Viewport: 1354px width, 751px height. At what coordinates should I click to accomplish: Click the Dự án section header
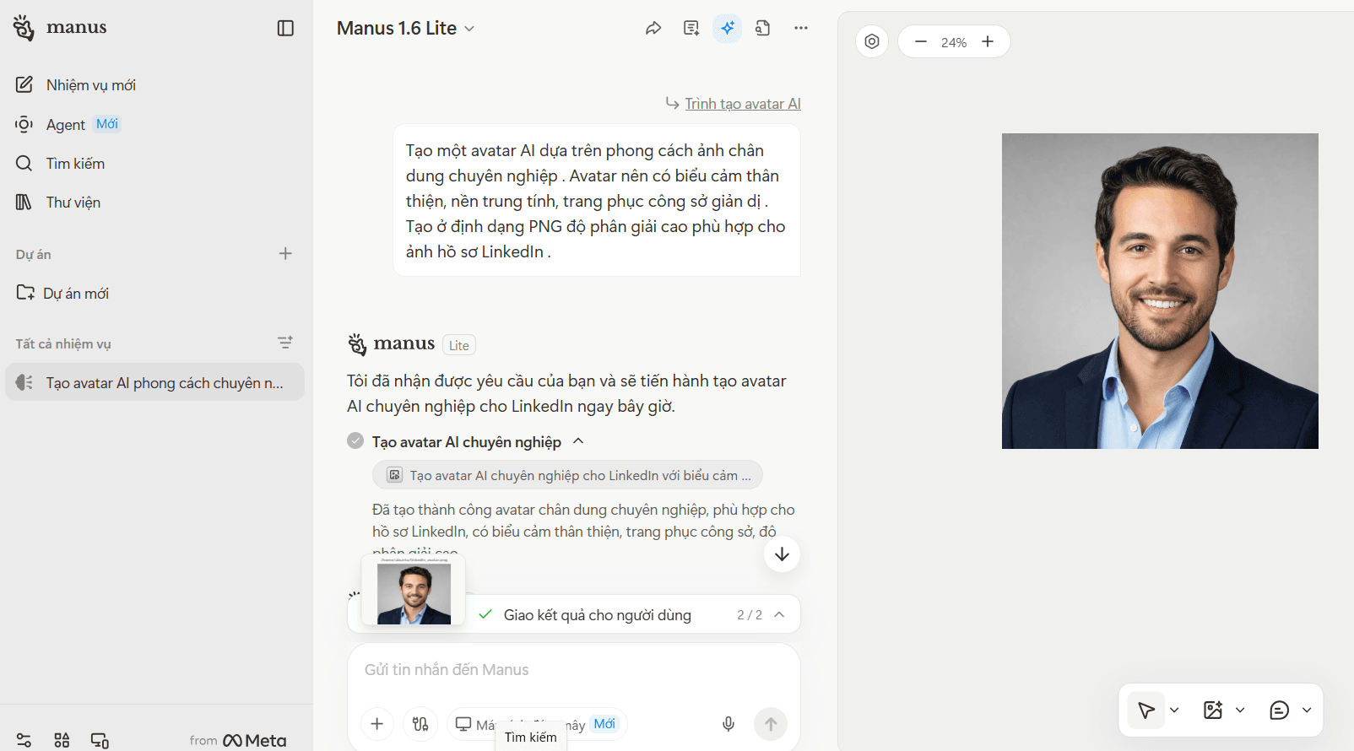click(34, 254)
